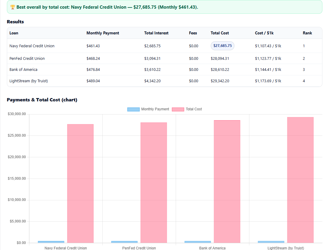
Task: Click the PenFed Credit Union pink total cost bar
Action: click(x=154, y=183)
